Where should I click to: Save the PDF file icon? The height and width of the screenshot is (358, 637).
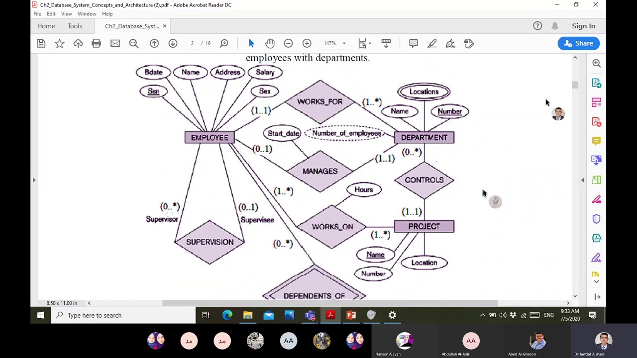click(x=41, y=44)
